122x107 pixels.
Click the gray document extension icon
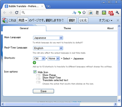[x=97, y=13]
